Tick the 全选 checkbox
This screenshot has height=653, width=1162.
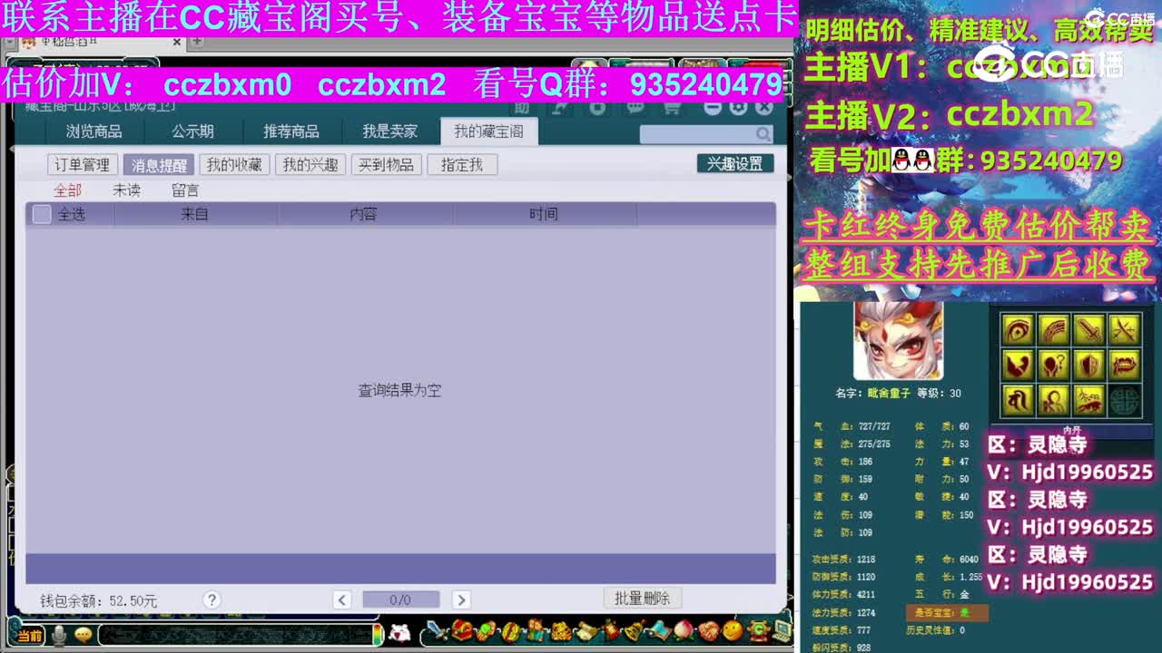point(42,214)
